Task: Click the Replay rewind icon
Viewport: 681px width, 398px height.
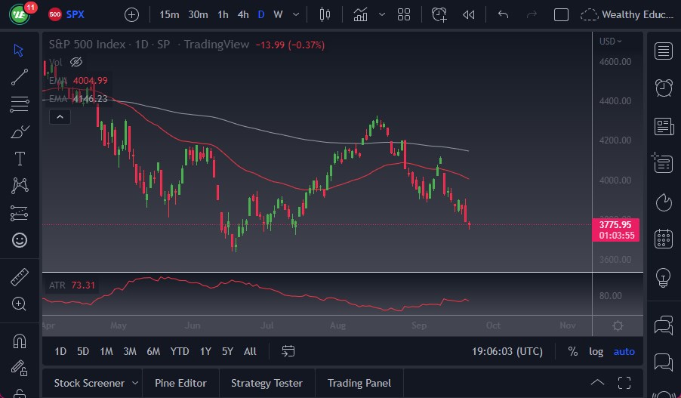Action: (469, 14)
